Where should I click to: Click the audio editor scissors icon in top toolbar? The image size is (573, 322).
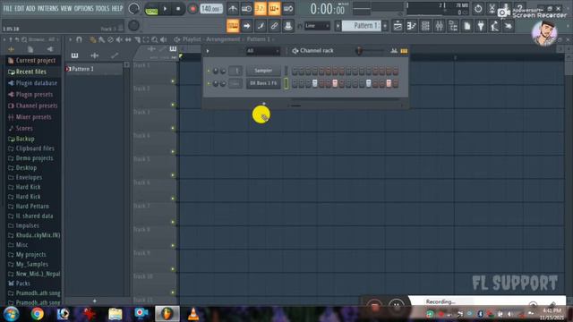coord(492,8)
